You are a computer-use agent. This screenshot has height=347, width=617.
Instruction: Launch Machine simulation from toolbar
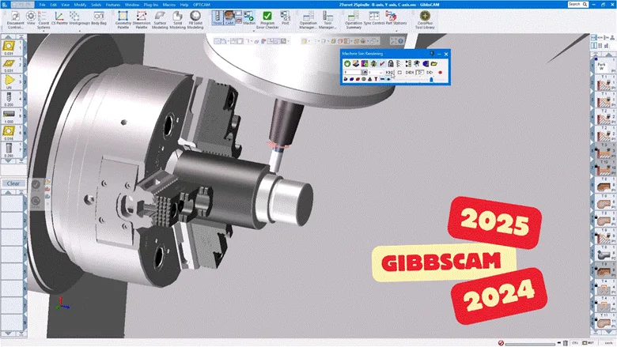click(x=249, y=18)
